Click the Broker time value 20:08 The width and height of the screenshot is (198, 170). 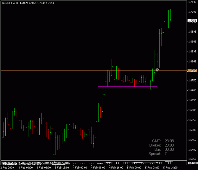[x=169, y=145]
